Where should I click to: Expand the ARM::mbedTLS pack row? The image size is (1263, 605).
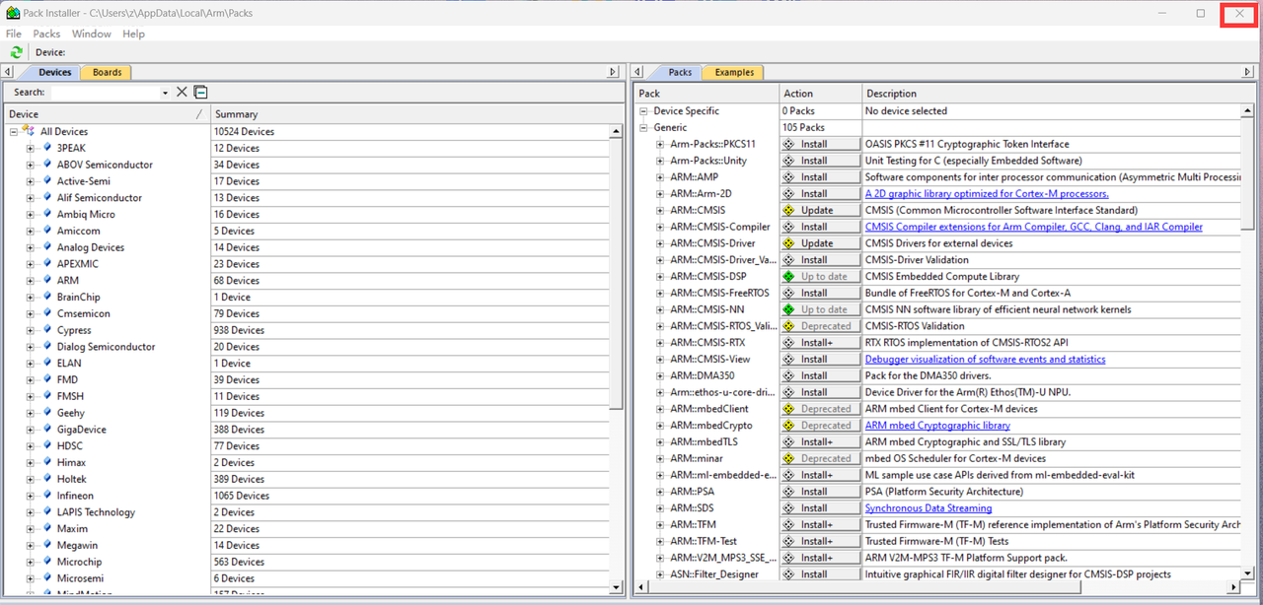(x=660, y=441)
